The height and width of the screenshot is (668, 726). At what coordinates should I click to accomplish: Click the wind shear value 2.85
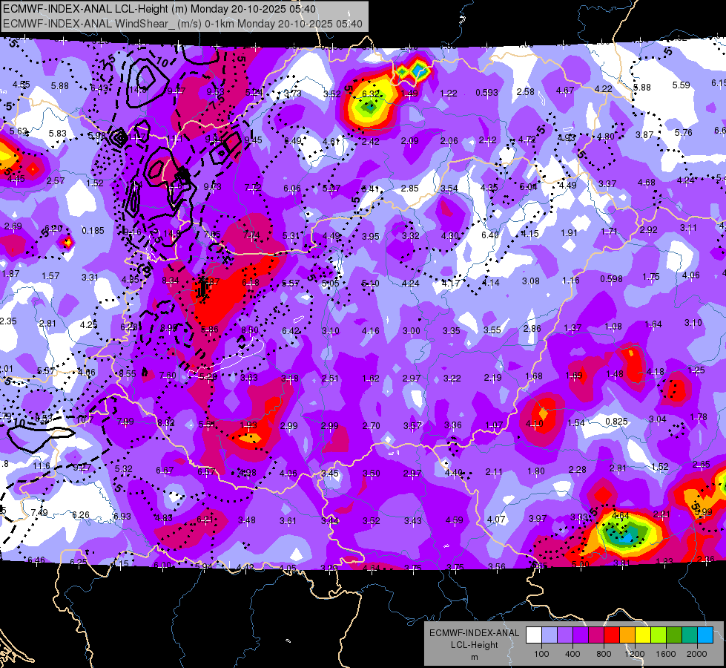pos(410,189)
